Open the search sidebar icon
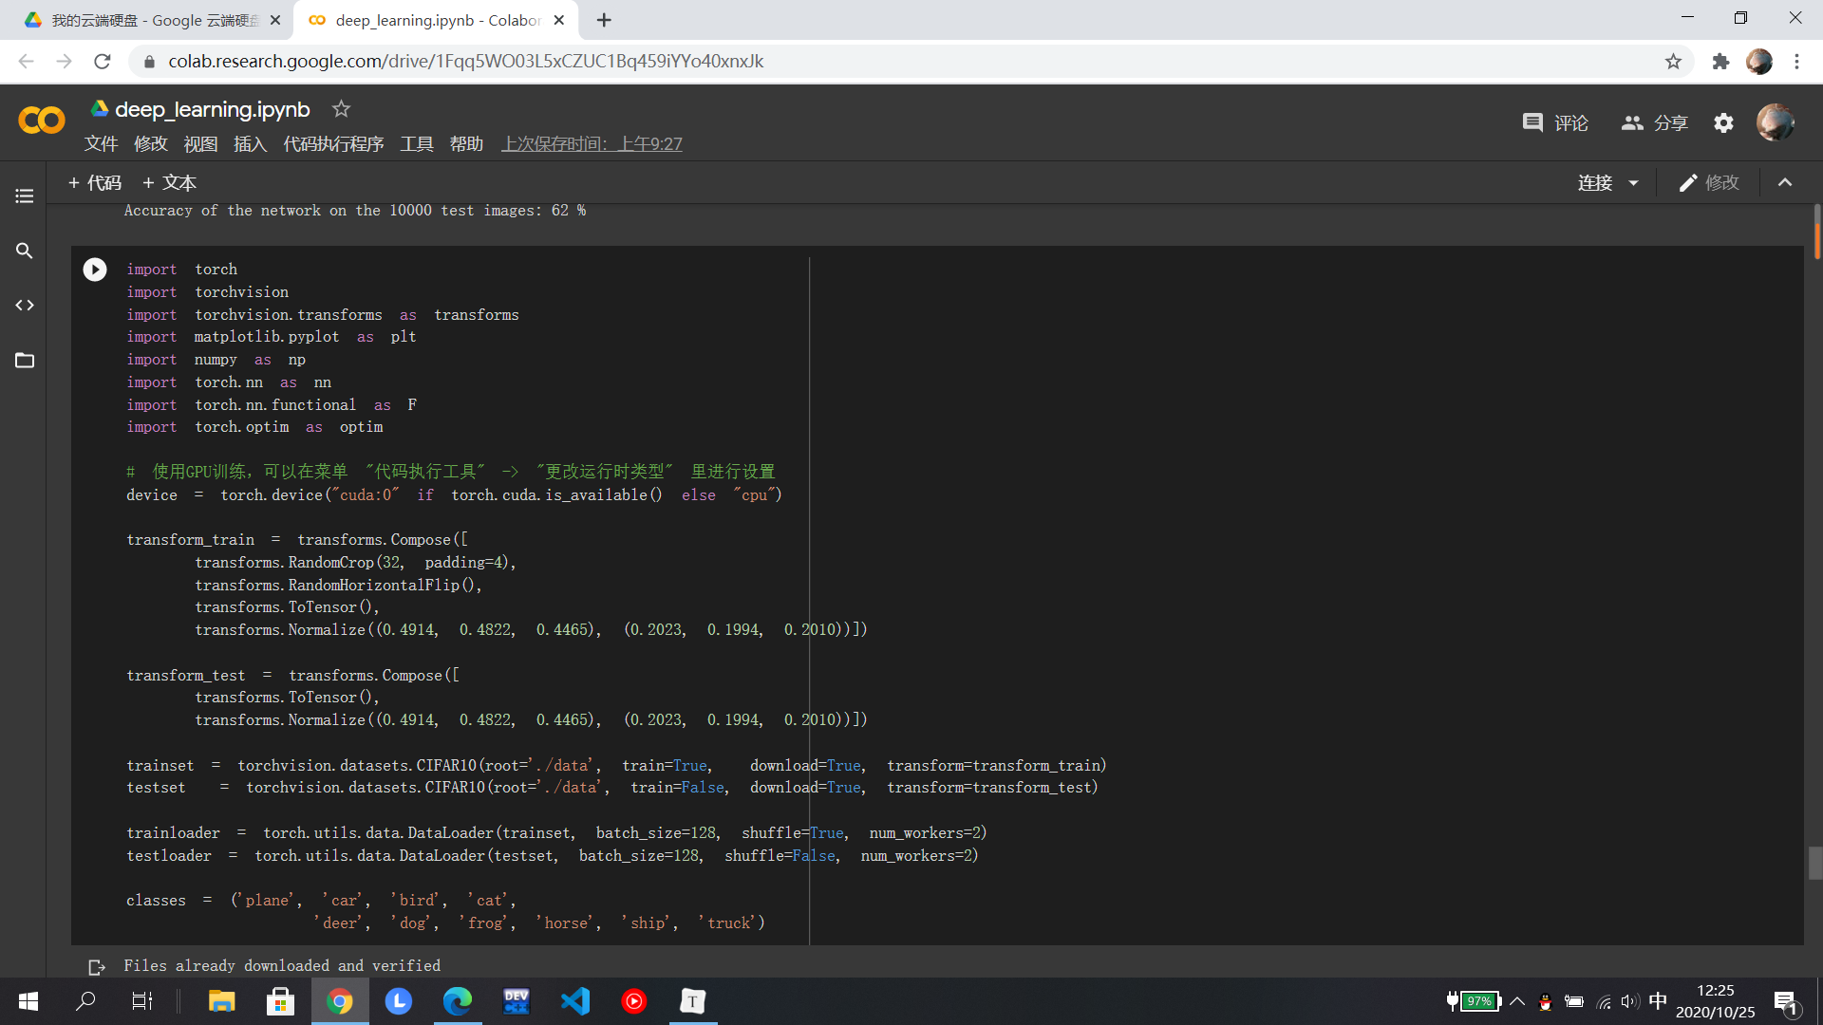The width and height of the screenshot is (1823, 1025). (x=25, y=251)
